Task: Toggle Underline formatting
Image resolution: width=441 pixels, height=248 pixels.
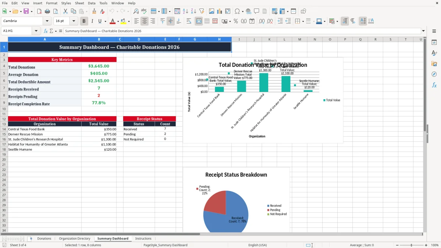Action: pos(100,21)
